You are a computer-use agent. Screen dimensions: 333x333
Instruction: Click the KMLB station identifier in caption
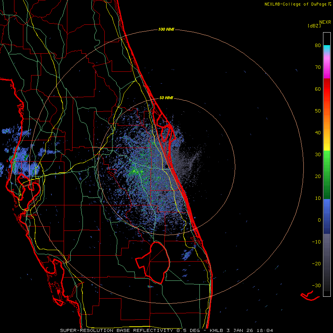[x=217, y=330]
